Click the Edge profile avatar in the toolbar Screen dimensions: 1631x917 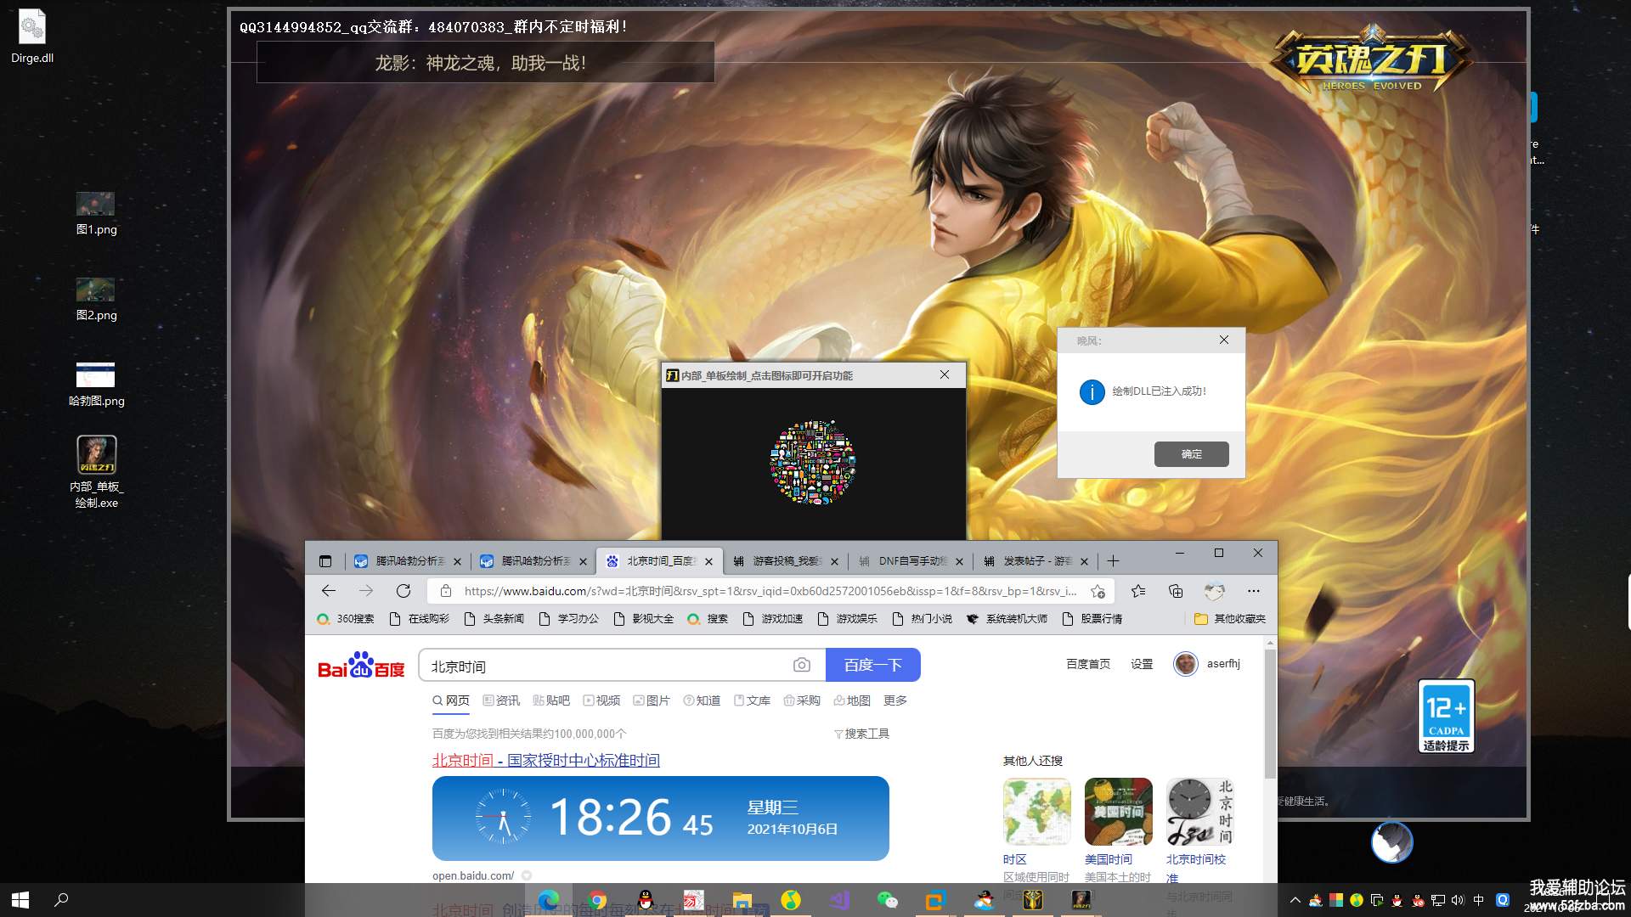click(1215, 591)
